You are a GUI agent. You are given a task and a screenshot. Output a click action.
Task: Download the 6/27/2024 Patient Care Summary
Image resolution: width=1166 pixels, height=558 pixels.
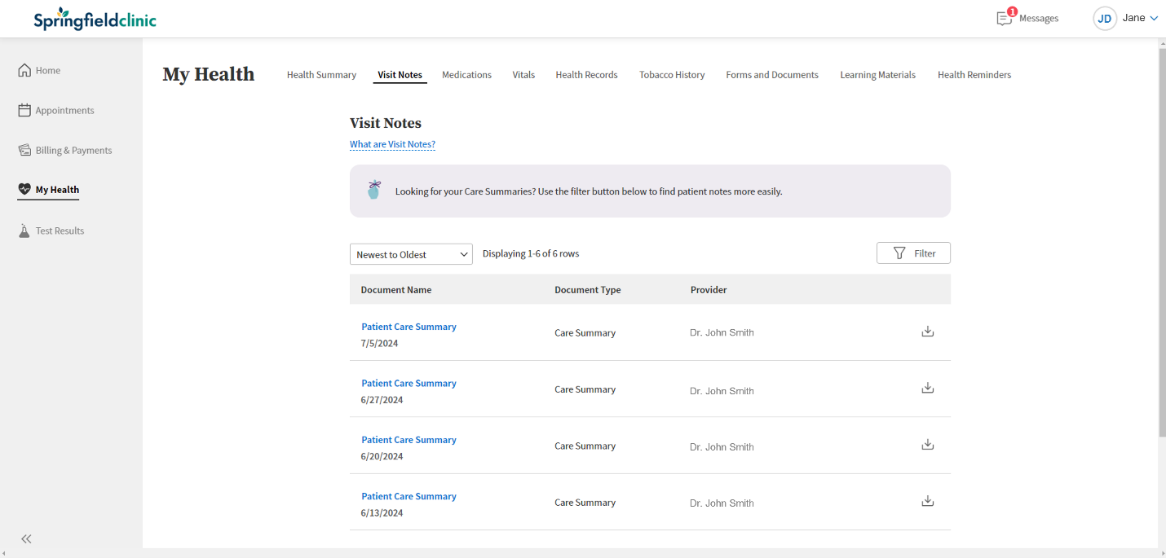coord(927,388)
